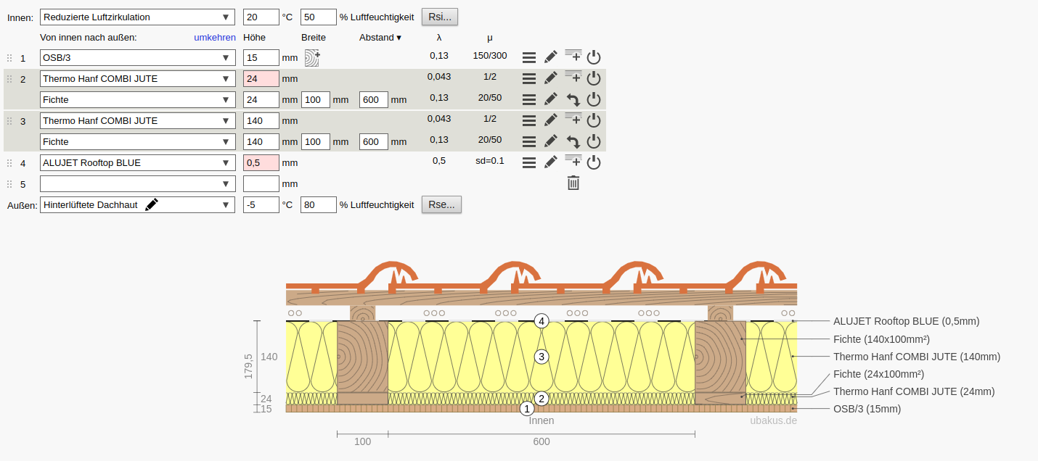Screen dimensions: 1038x461
Task: Open the hamburger menu for ALUJET Rooftop BLUE
Action: coord(529,162)
